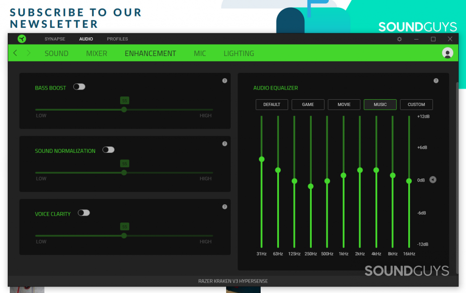Click the 8kHz equalizer band handle
Screen dimensions: 466x293
click(x=393, y=175)
